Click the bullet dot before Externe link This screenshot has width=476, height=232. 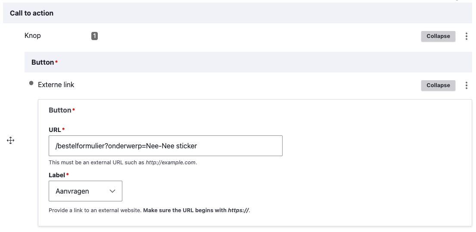[x=31, y=83]
